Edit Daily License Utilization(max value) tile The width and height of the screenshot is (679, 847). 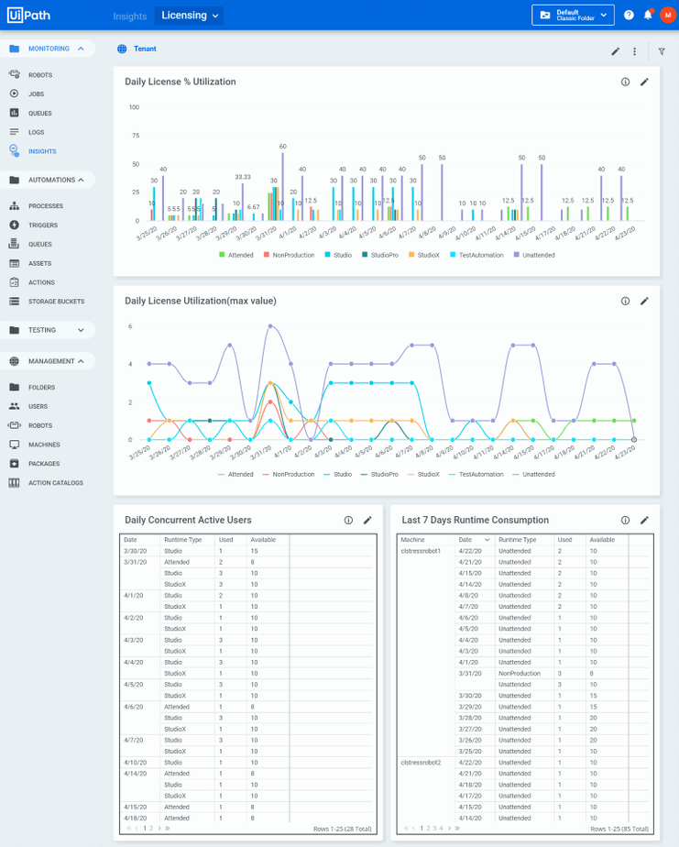(x=644, y=302)
